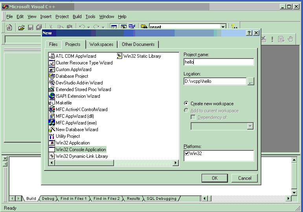This screenshot has width=303, height=212.
Task: Click the Open file toolbar icon
Action: pos(21,27)
